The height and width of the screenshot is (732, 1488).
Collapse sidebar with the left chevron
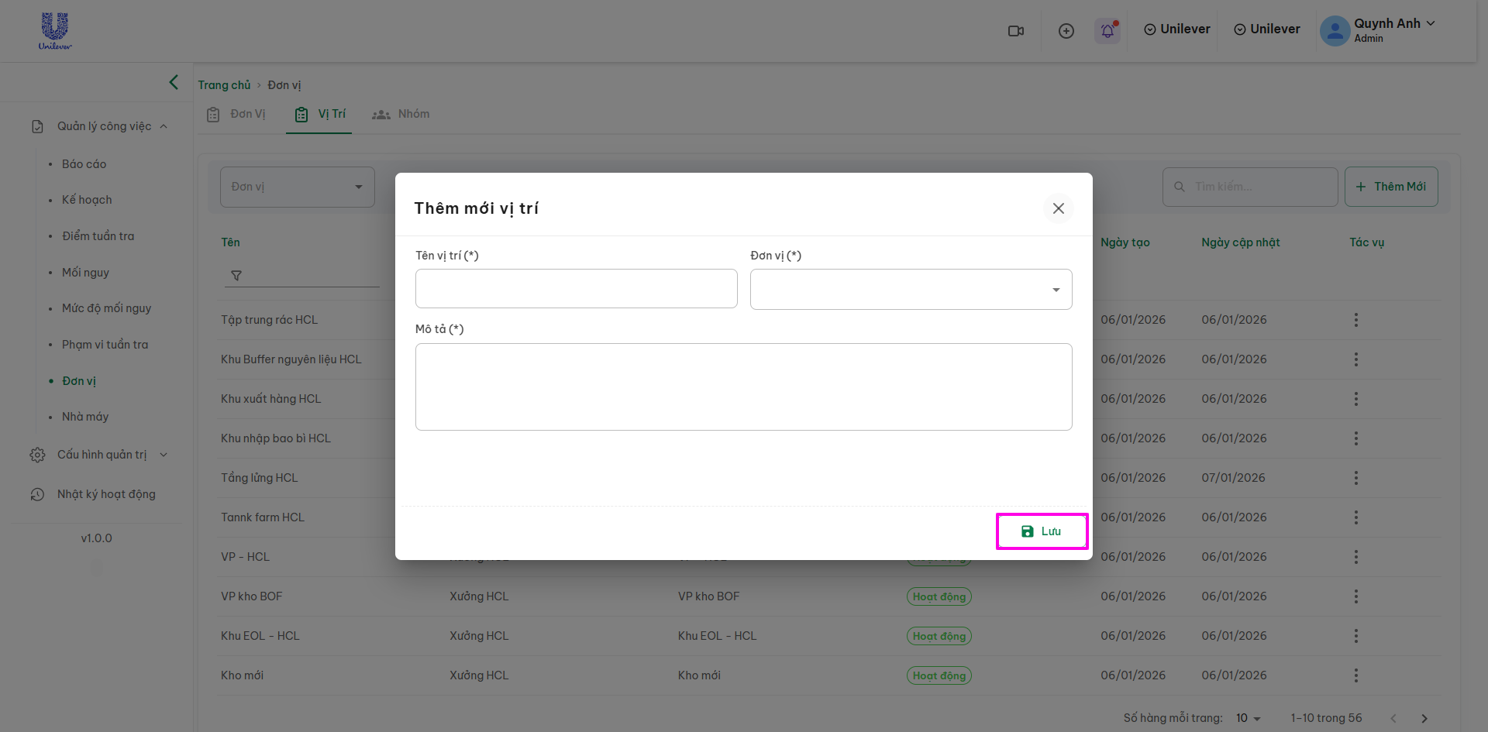pyautogui.click(x=174, y=82)
